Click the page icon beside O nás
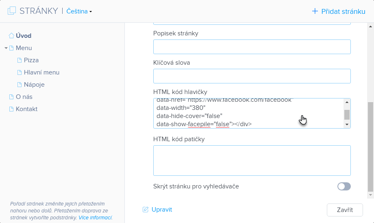This screenshot has width=374, height=223. pos(11,97)
